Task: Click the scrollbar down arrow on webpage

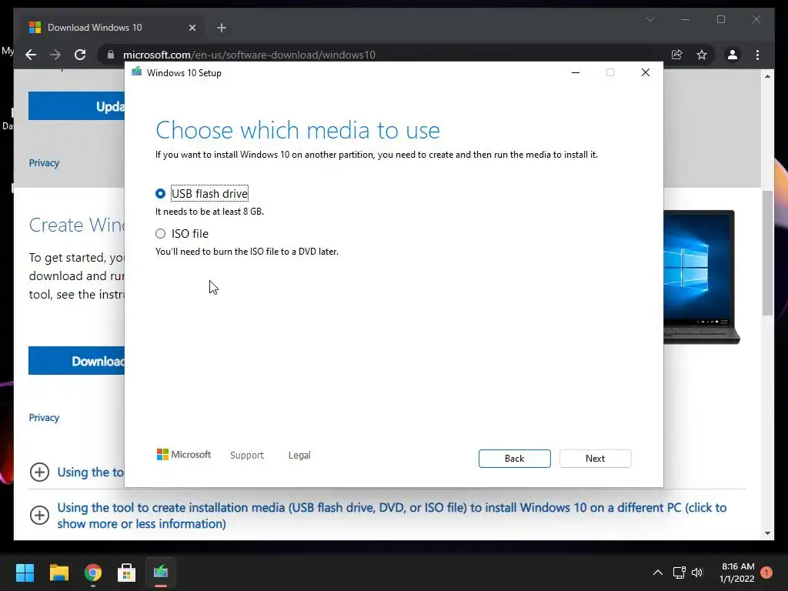Action: click(767, 533)
